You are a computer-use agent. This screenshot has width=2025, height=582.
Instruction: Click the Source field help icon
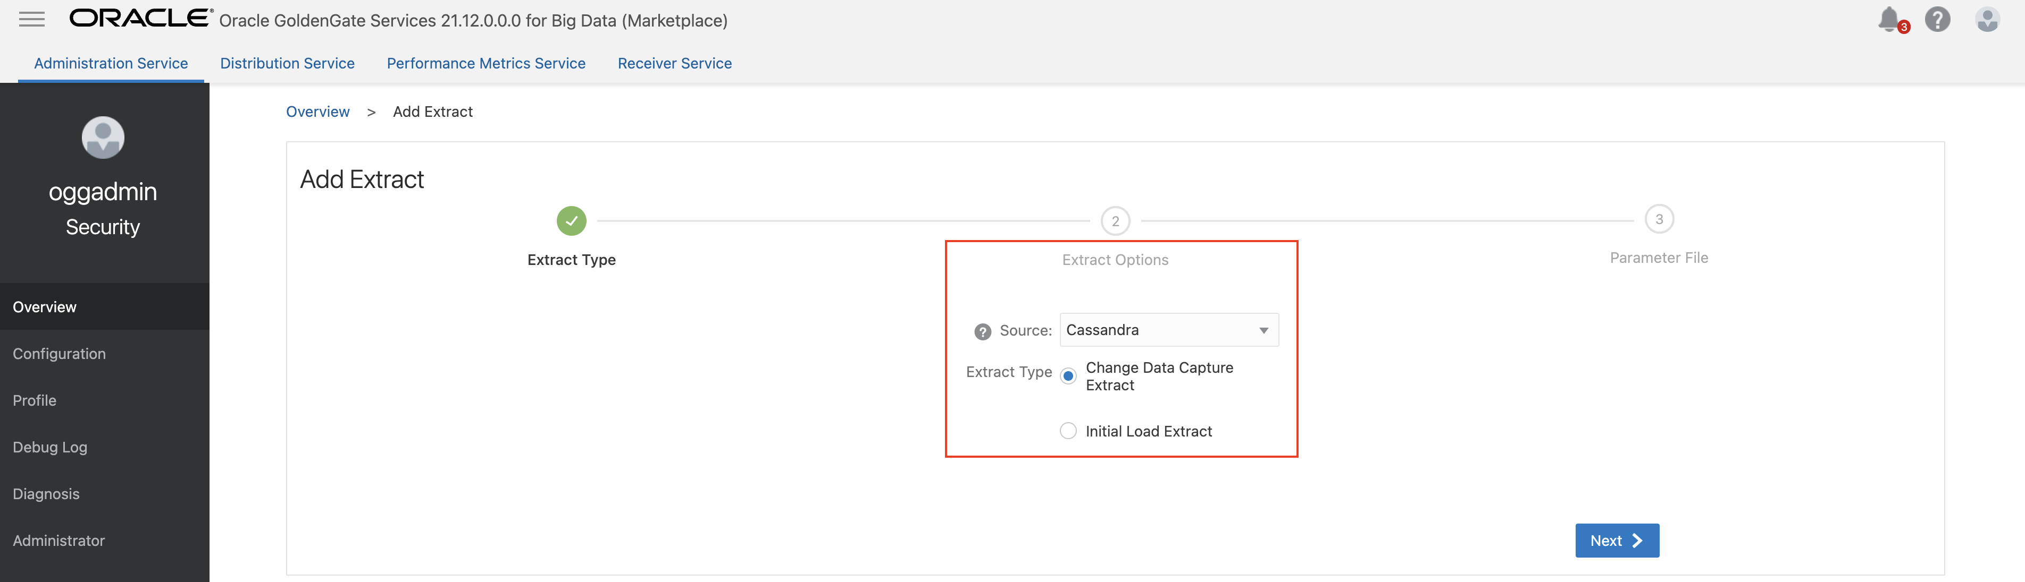982,331
